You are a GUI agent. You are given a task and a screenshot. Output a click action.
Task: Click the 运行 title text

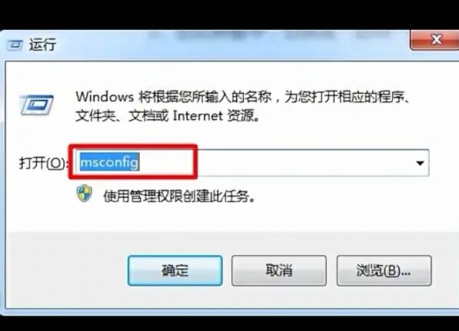click(x=42, y=45)
